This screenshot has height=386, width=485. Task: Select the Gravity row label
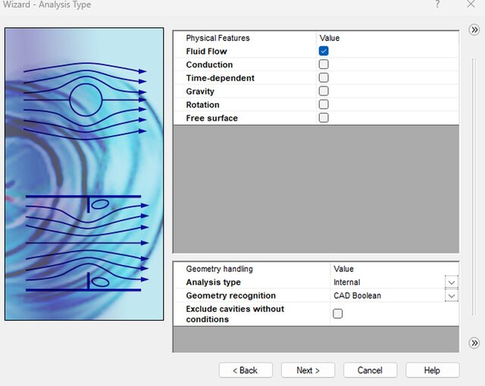[200, 91]
